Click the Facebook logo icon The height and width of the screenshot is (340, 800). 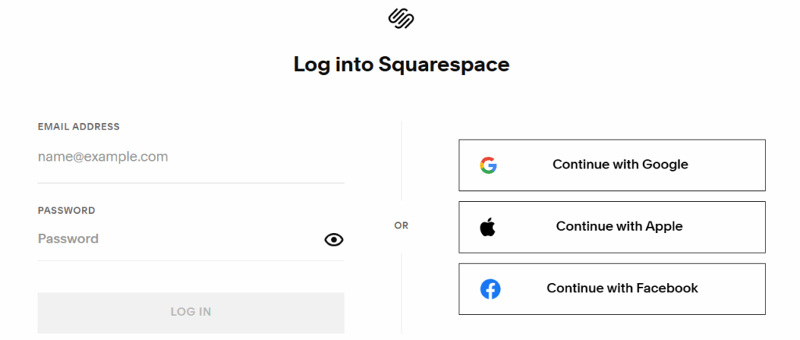click(490, 289)
